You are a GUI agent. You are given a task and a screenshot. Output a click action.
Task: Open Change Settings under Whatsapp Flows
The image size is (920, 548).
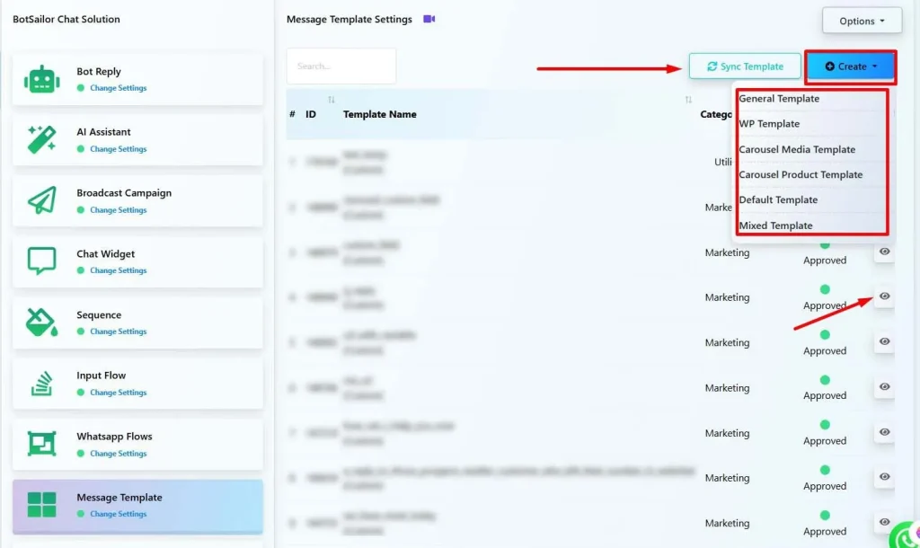click(118, 454)
